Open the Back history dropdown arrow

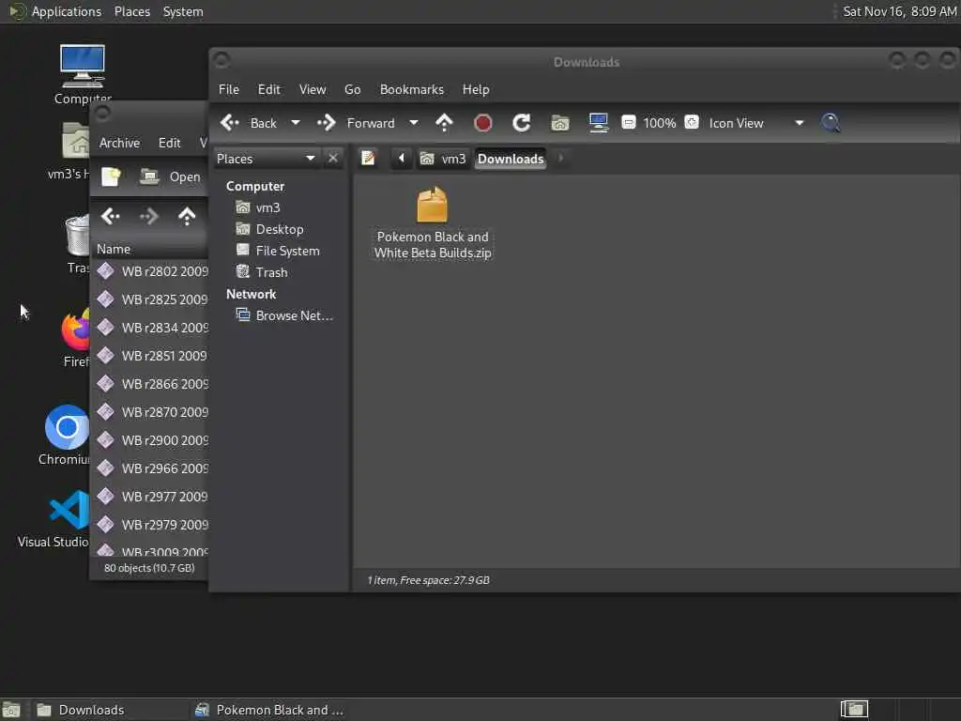(x=296, y=123)
